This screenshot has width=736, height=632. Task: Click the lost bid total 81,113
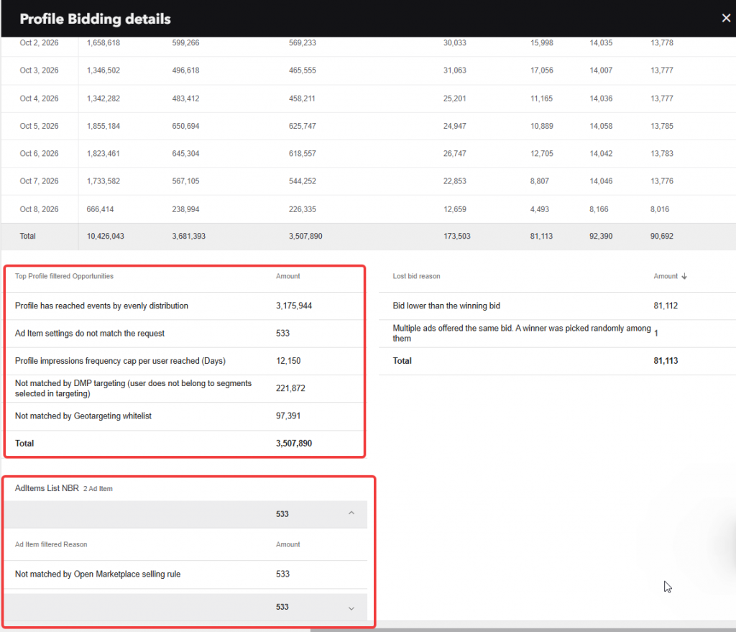click(666, 361)
